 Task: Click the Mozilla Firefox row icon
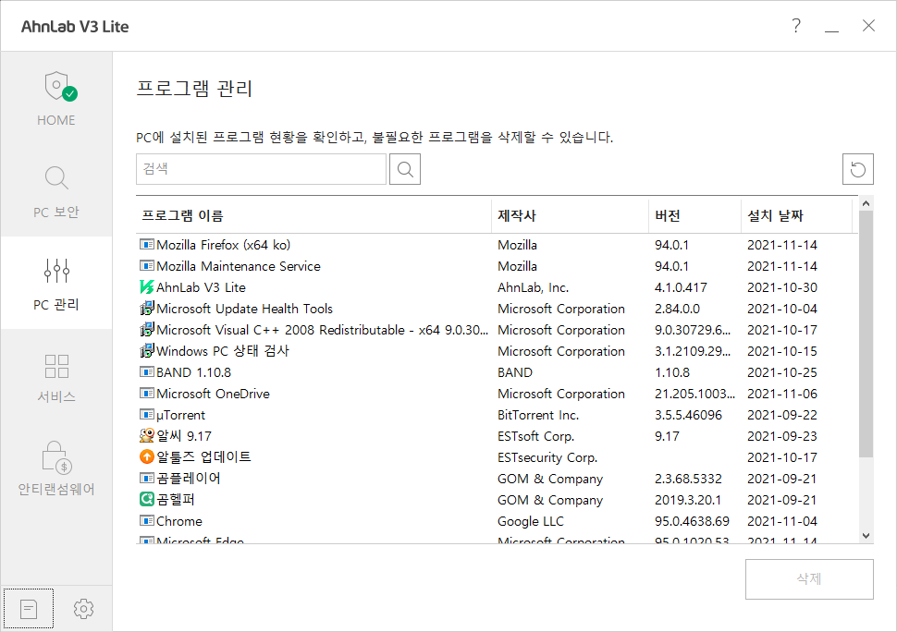(147, 245)
